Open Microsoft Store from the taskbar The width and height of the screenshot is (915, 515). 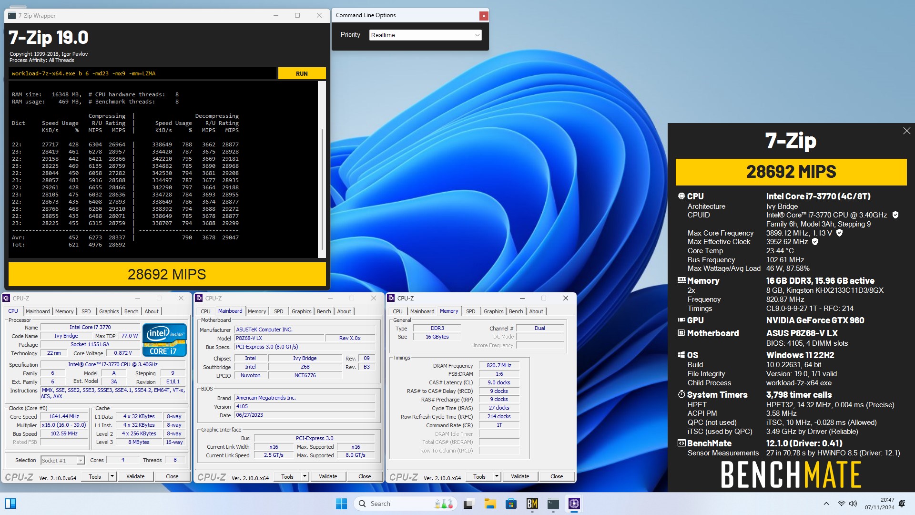511,504
